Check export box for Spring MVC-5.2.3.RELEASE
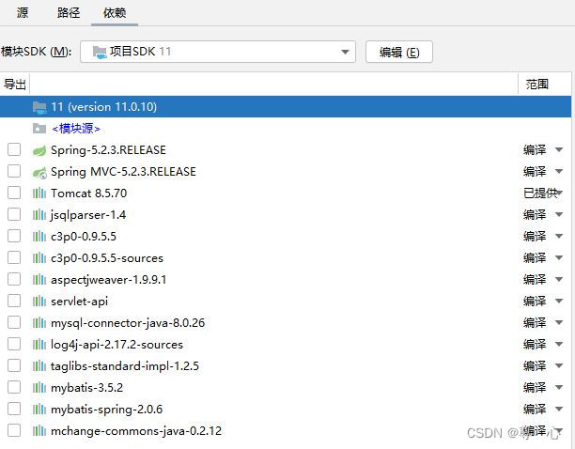Image resolution: width=575 pixels, height=449 pixels. point(14,171)
